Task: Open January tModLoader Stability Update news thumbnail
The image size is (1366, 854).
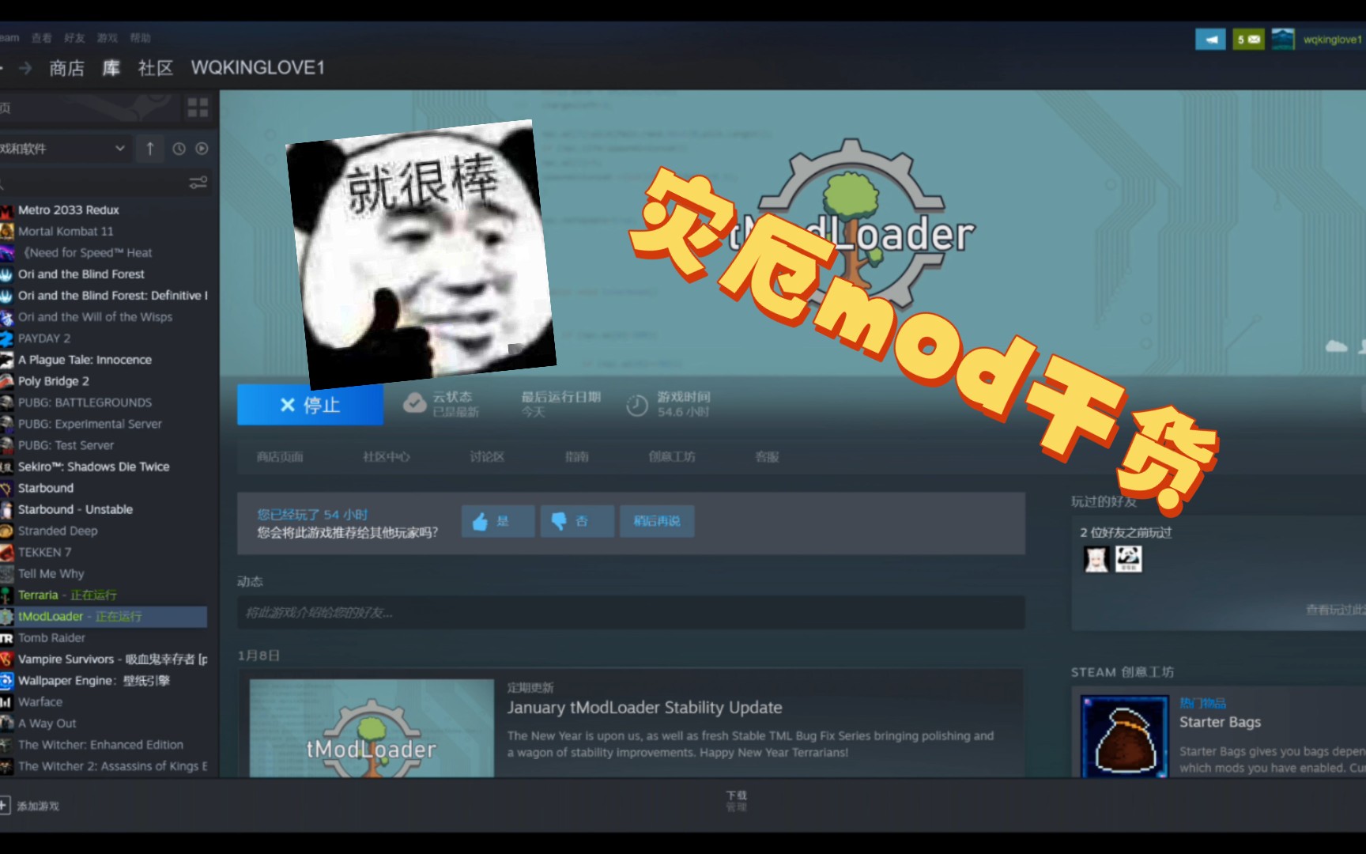Action: click(372, 727)
